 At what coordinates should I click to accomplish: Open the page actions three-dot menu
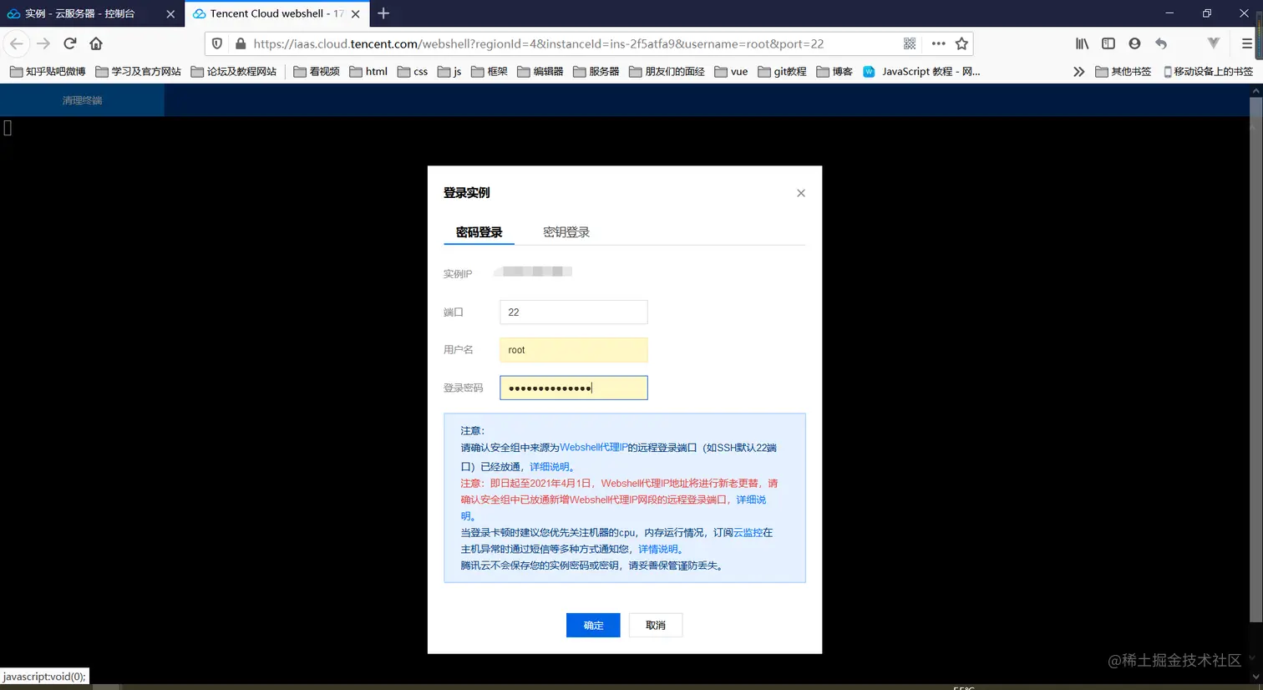click(938, 43)
